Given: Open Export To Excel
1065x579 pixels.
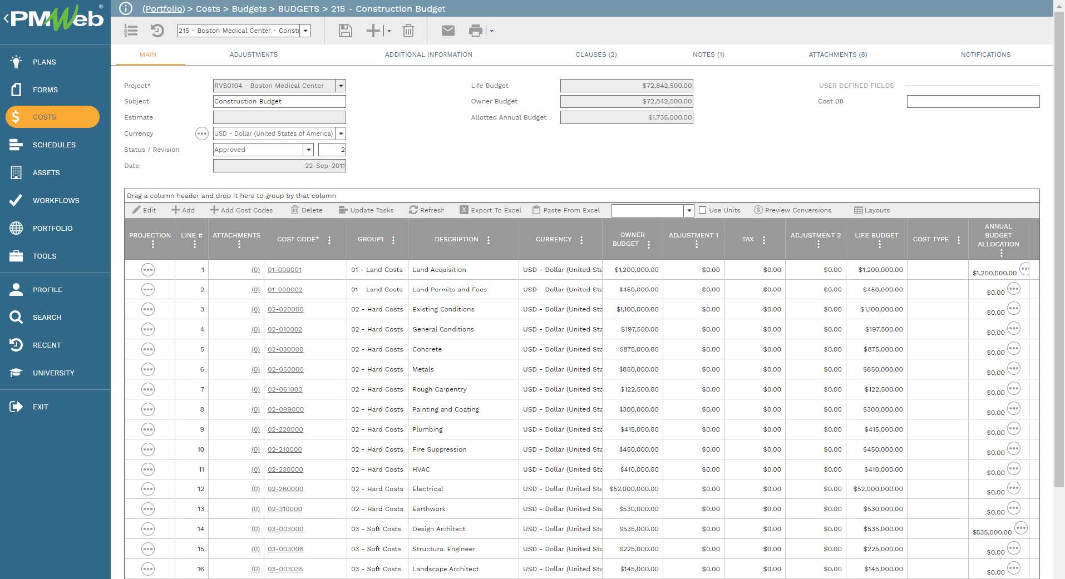Looking at the screenshot, I should click(490, 210).
